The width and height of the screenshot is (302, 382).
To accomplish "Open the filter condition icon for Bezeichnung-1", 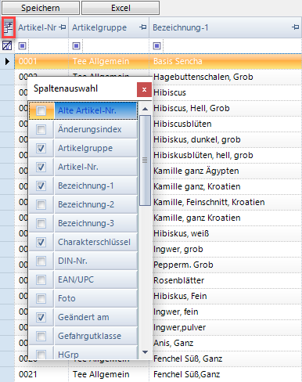I will pyautogui.click(x=156, y=46).
